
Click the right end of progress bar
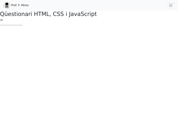(x=22, y=25)
